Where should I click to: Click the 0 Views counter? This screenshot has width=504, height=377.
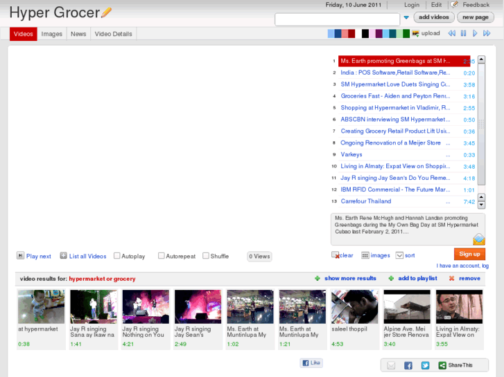259,257
